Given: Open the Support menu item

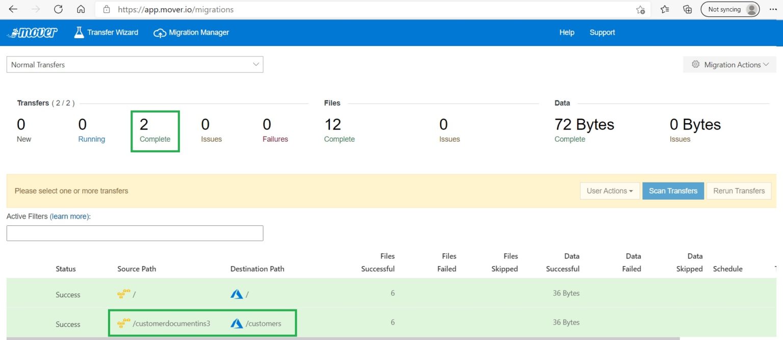Looking at the screenshot, I should pos(602,33).
